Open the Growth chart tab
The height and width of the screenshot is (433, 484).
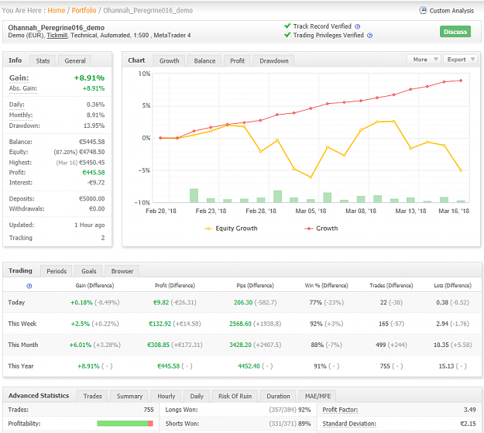(x=169, y=61)
